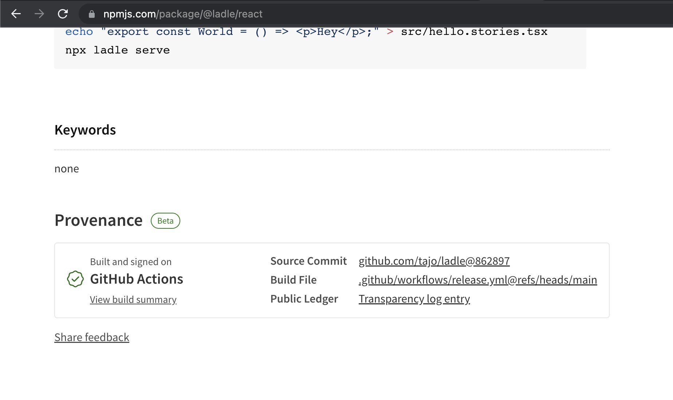Click the browser forward arrow
This screenshot has height=400, width=673.
click(39, 14)
